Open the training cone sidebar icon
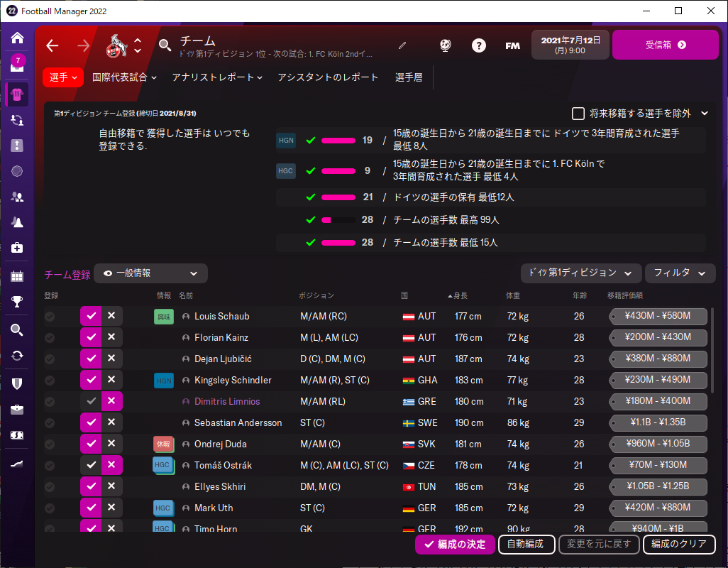Screen dimensions: 728x568 (x=17, y=222)
